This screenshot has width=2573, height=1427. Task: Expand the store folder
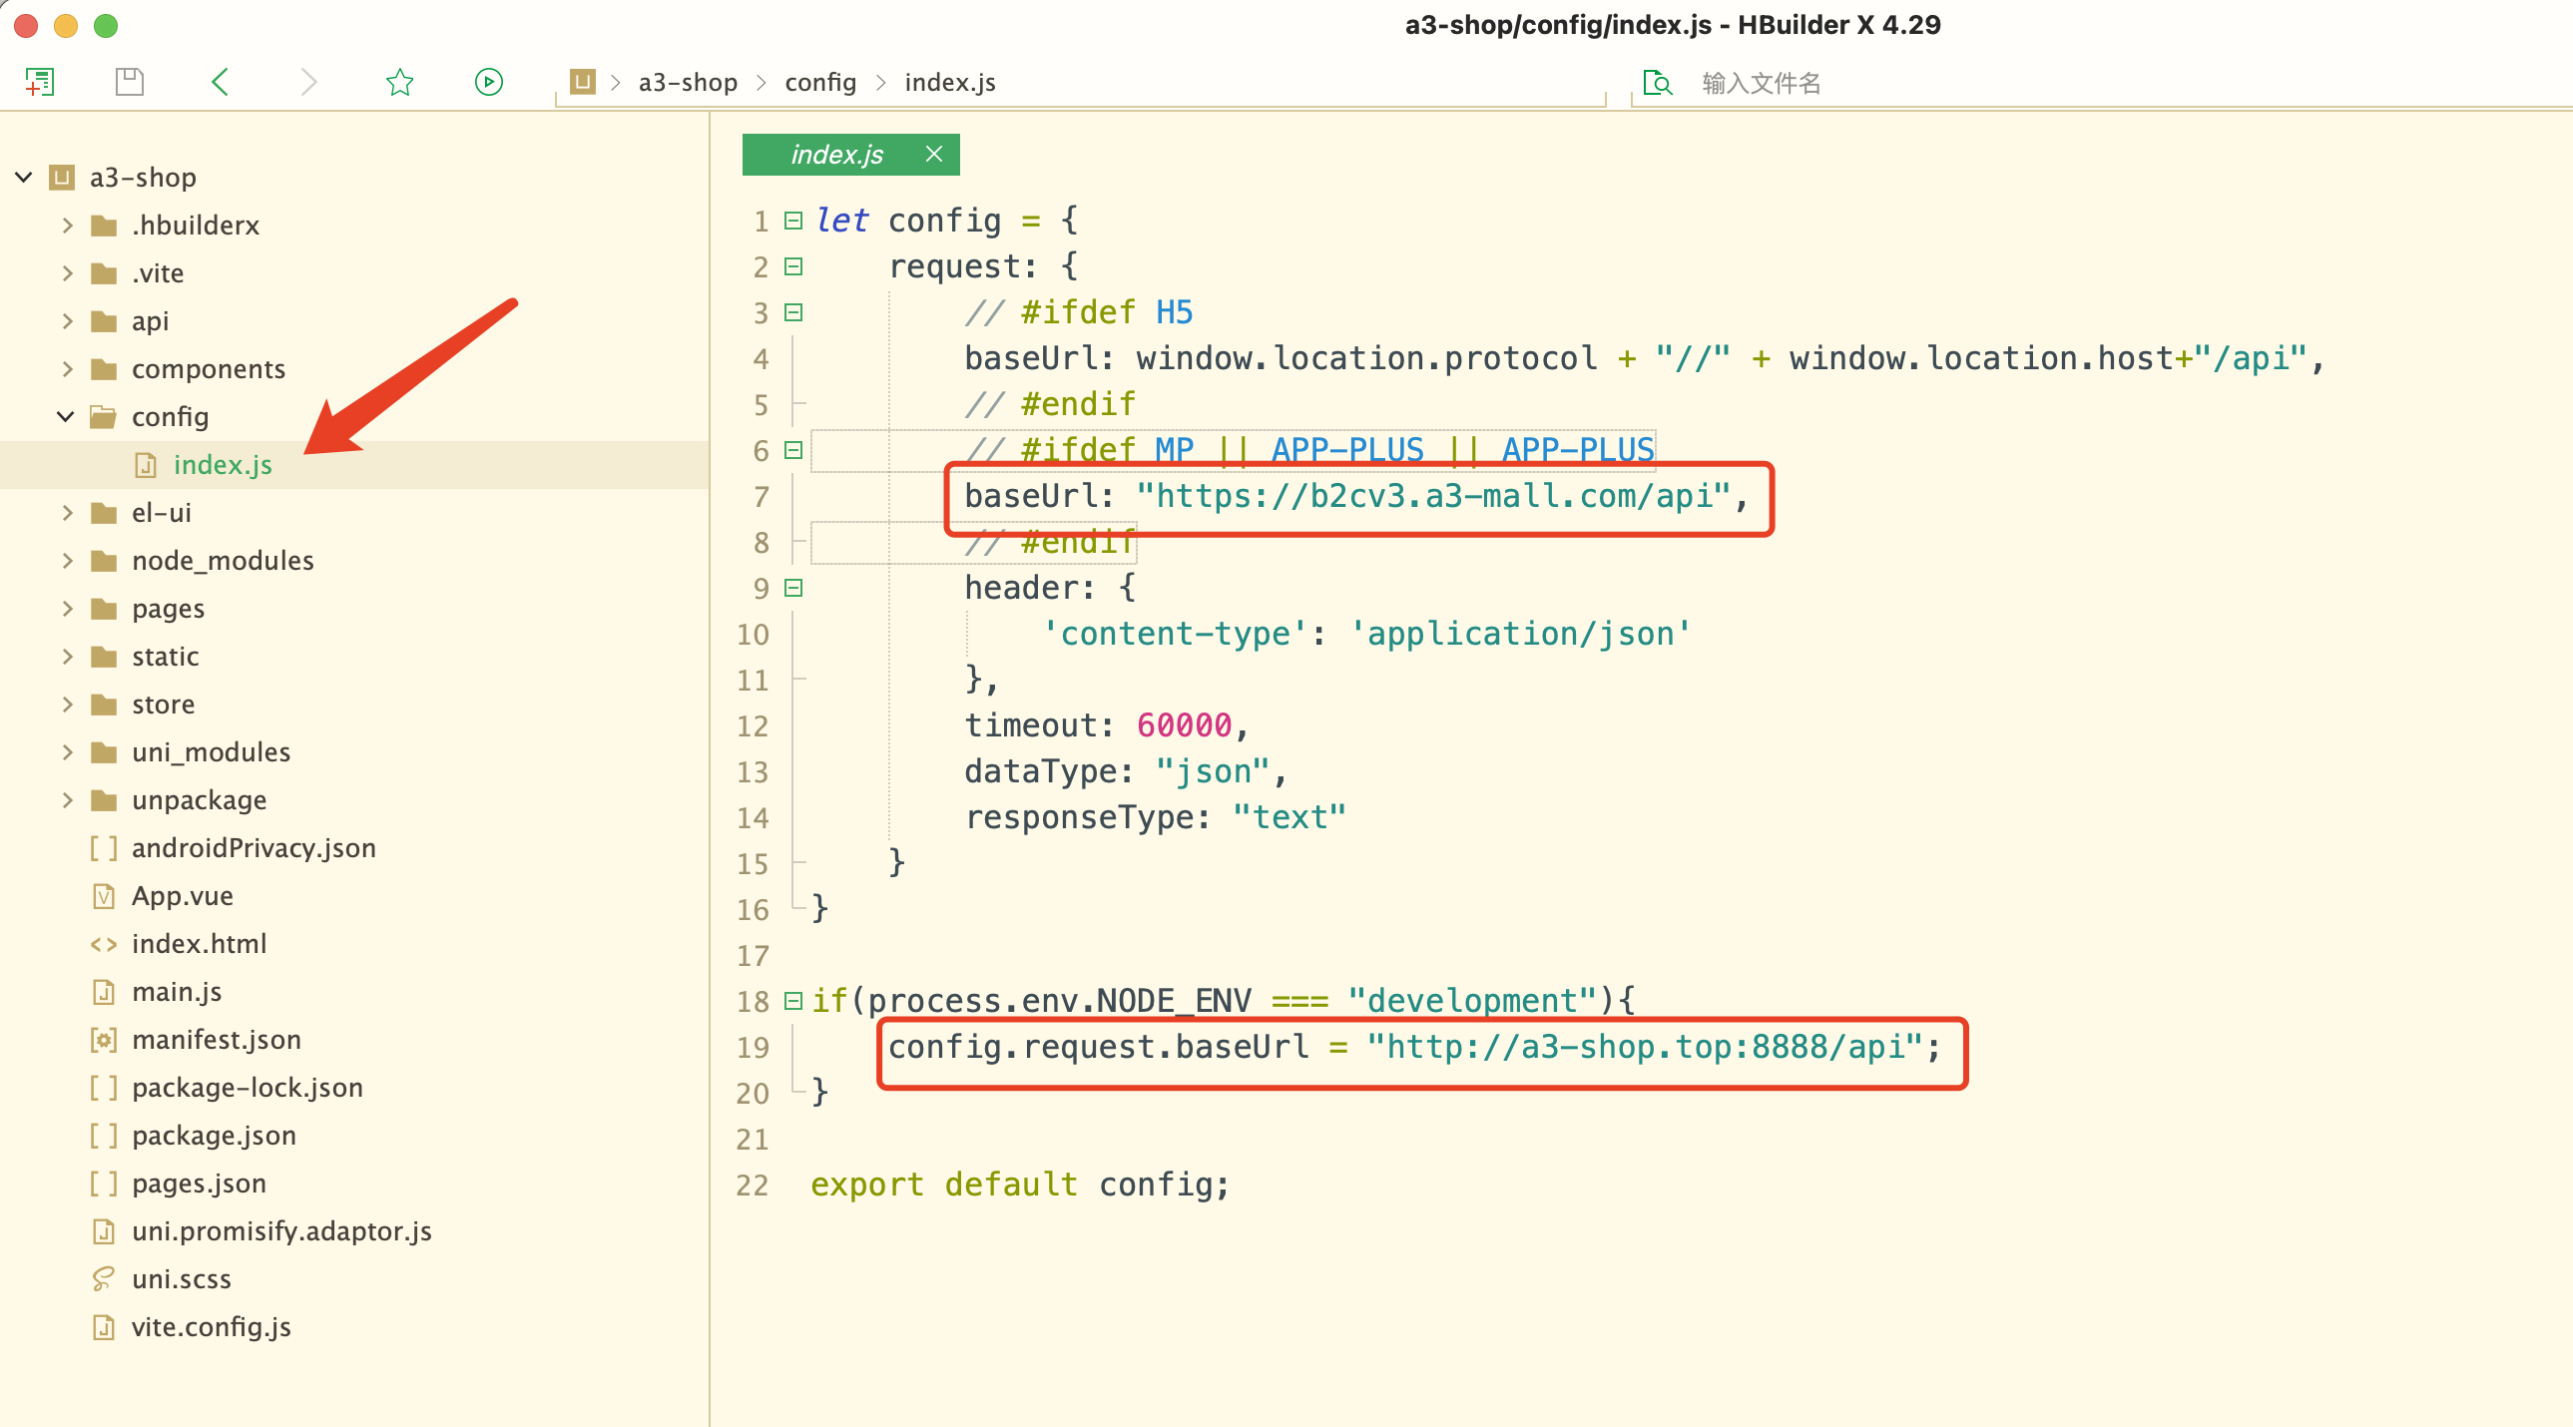67,705
